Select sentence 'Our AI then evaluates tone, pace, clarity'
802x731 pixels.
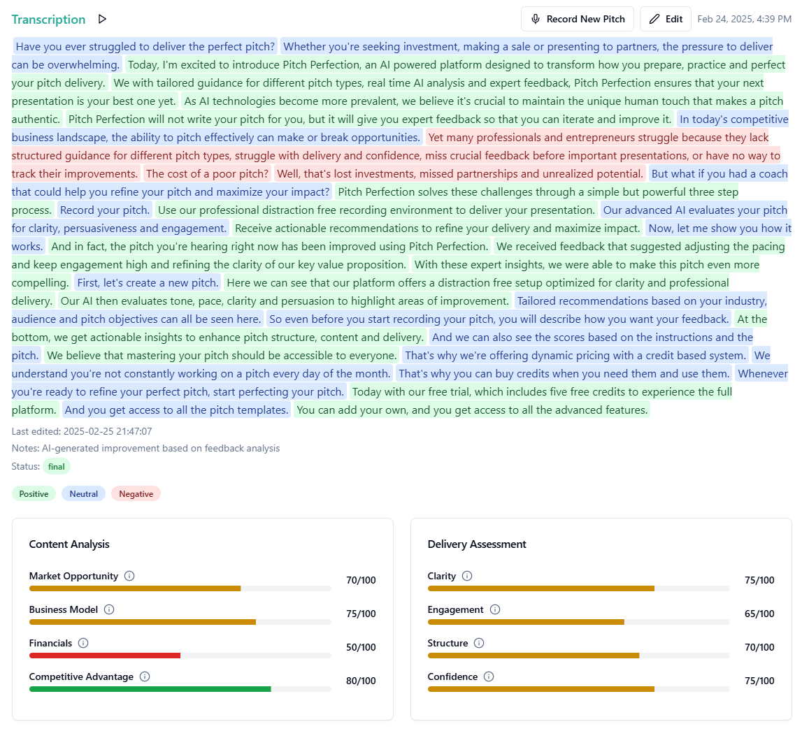(285, 301)
